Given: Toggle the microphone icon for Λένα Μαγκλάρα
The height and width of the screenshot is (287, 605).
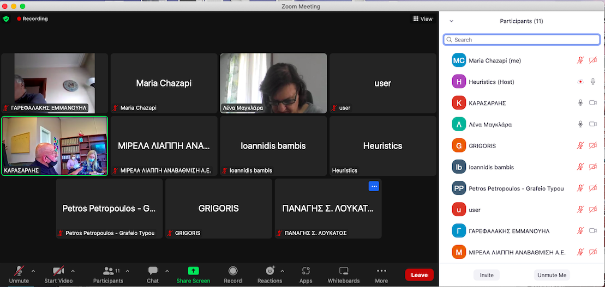Looking at the screenshot, I should coord(580,124).
